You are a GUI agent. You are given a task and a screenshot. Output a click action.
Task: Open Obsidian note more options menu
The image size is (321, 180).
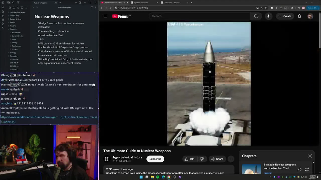[x=96, y=7]
